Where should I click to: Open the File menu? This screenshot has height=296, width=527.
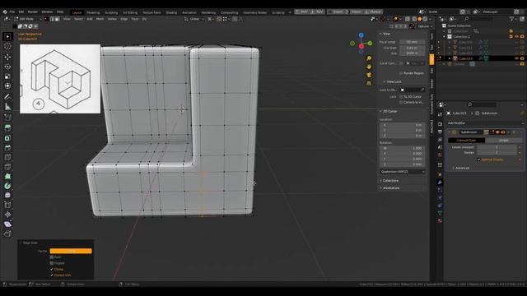tap(12, 12)
